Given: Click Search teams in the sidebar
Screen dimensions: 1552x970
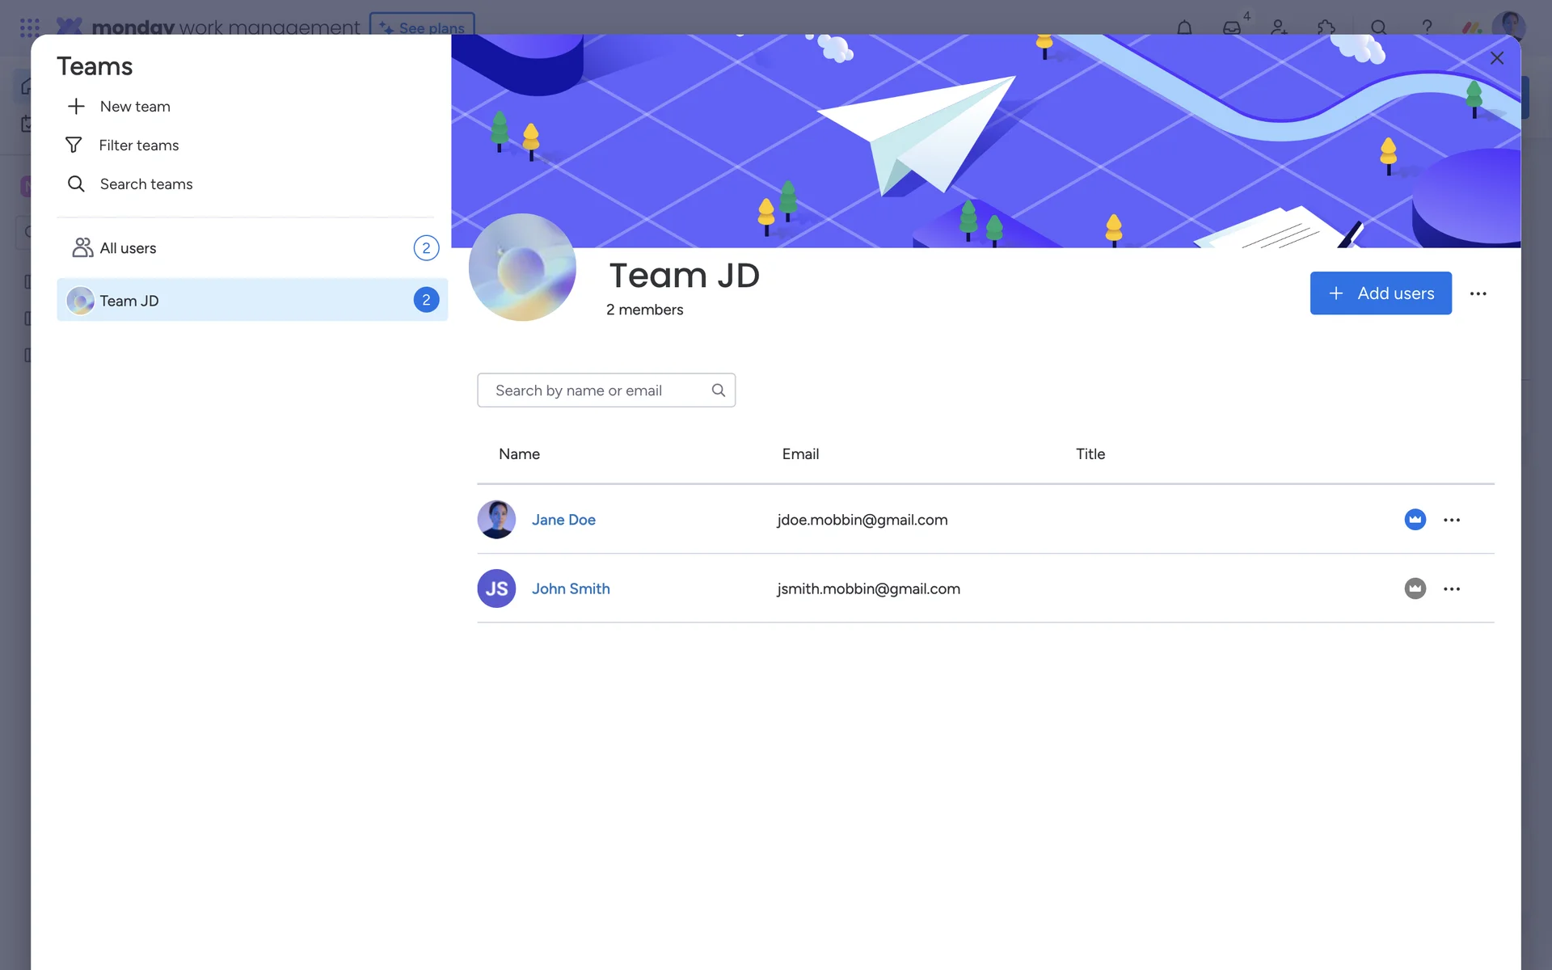Looking at the screenshot, I should click(x=145, y=184).
